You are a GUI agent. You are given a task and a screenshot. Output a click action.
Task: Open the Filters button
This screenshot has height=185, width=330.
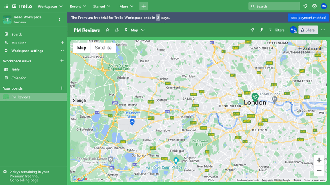(x=276, y=30)
